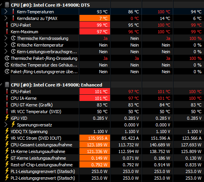
Task: Select the CPU IA-Kerne sensor label
Action: click(23, 98)
